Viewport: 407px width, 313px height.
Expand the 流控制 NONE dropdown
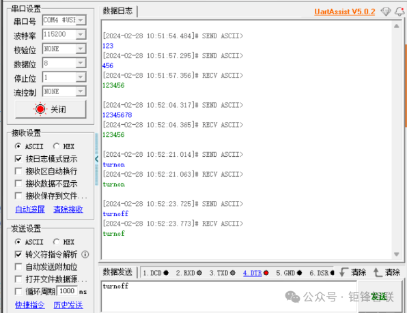pos(81,91)
